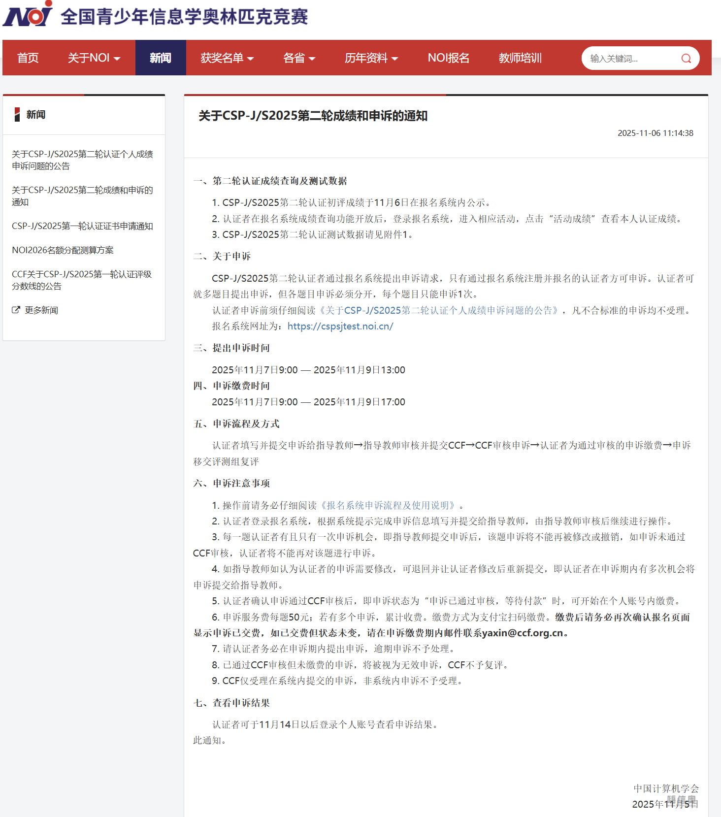Click the signature 中国计算机学会
This screenshot has width=721, height=817.
[x=666, y=788]
